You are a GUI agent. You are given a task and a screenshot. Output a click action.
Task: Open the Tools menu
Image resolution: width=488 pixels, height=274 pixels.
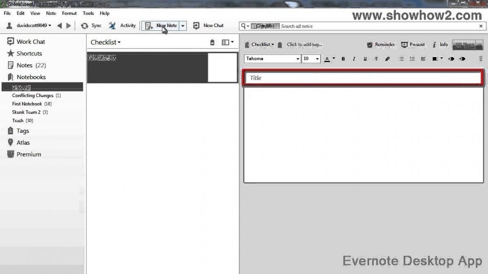click(x=88, y=13)
